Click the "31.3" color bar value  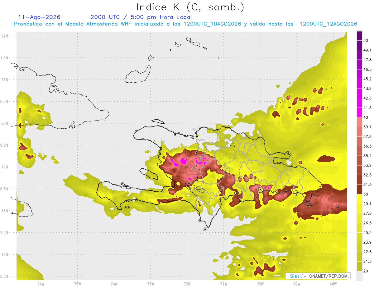coord(367,185)
